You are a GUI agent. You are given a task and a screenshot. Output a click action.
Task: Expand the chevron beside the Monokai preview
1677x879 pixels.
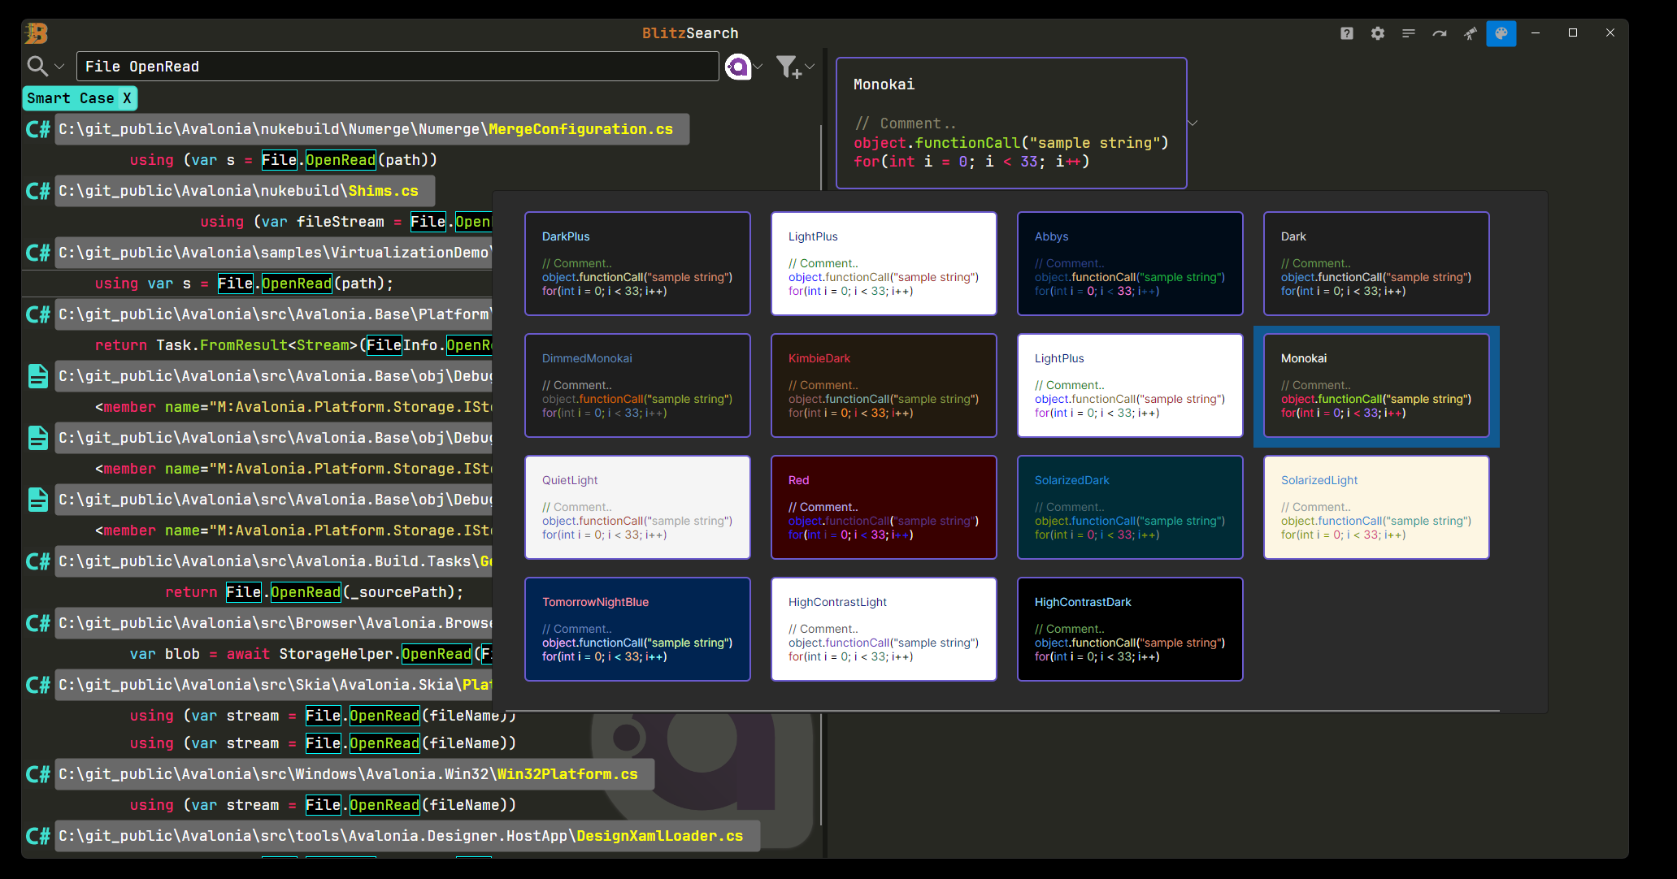point(1193,123)
